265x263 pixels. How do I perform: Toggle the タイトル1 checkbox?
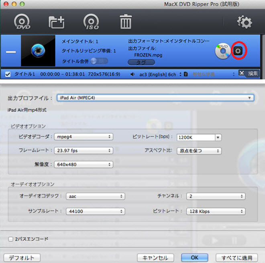tap(8, 74)
